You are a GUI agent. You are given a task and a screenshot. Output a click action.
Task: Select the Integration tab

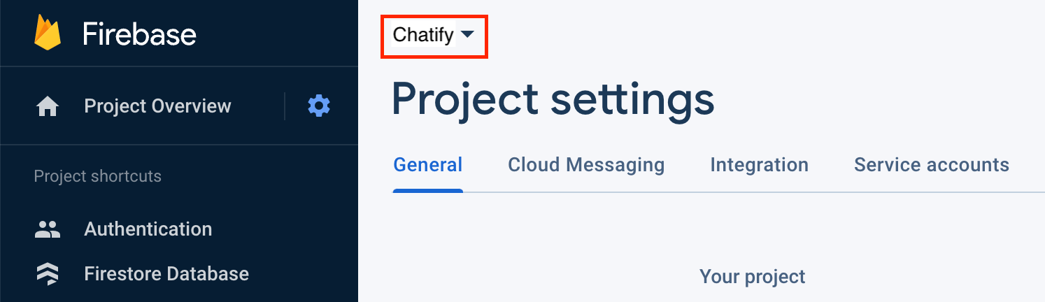point(759,165)
